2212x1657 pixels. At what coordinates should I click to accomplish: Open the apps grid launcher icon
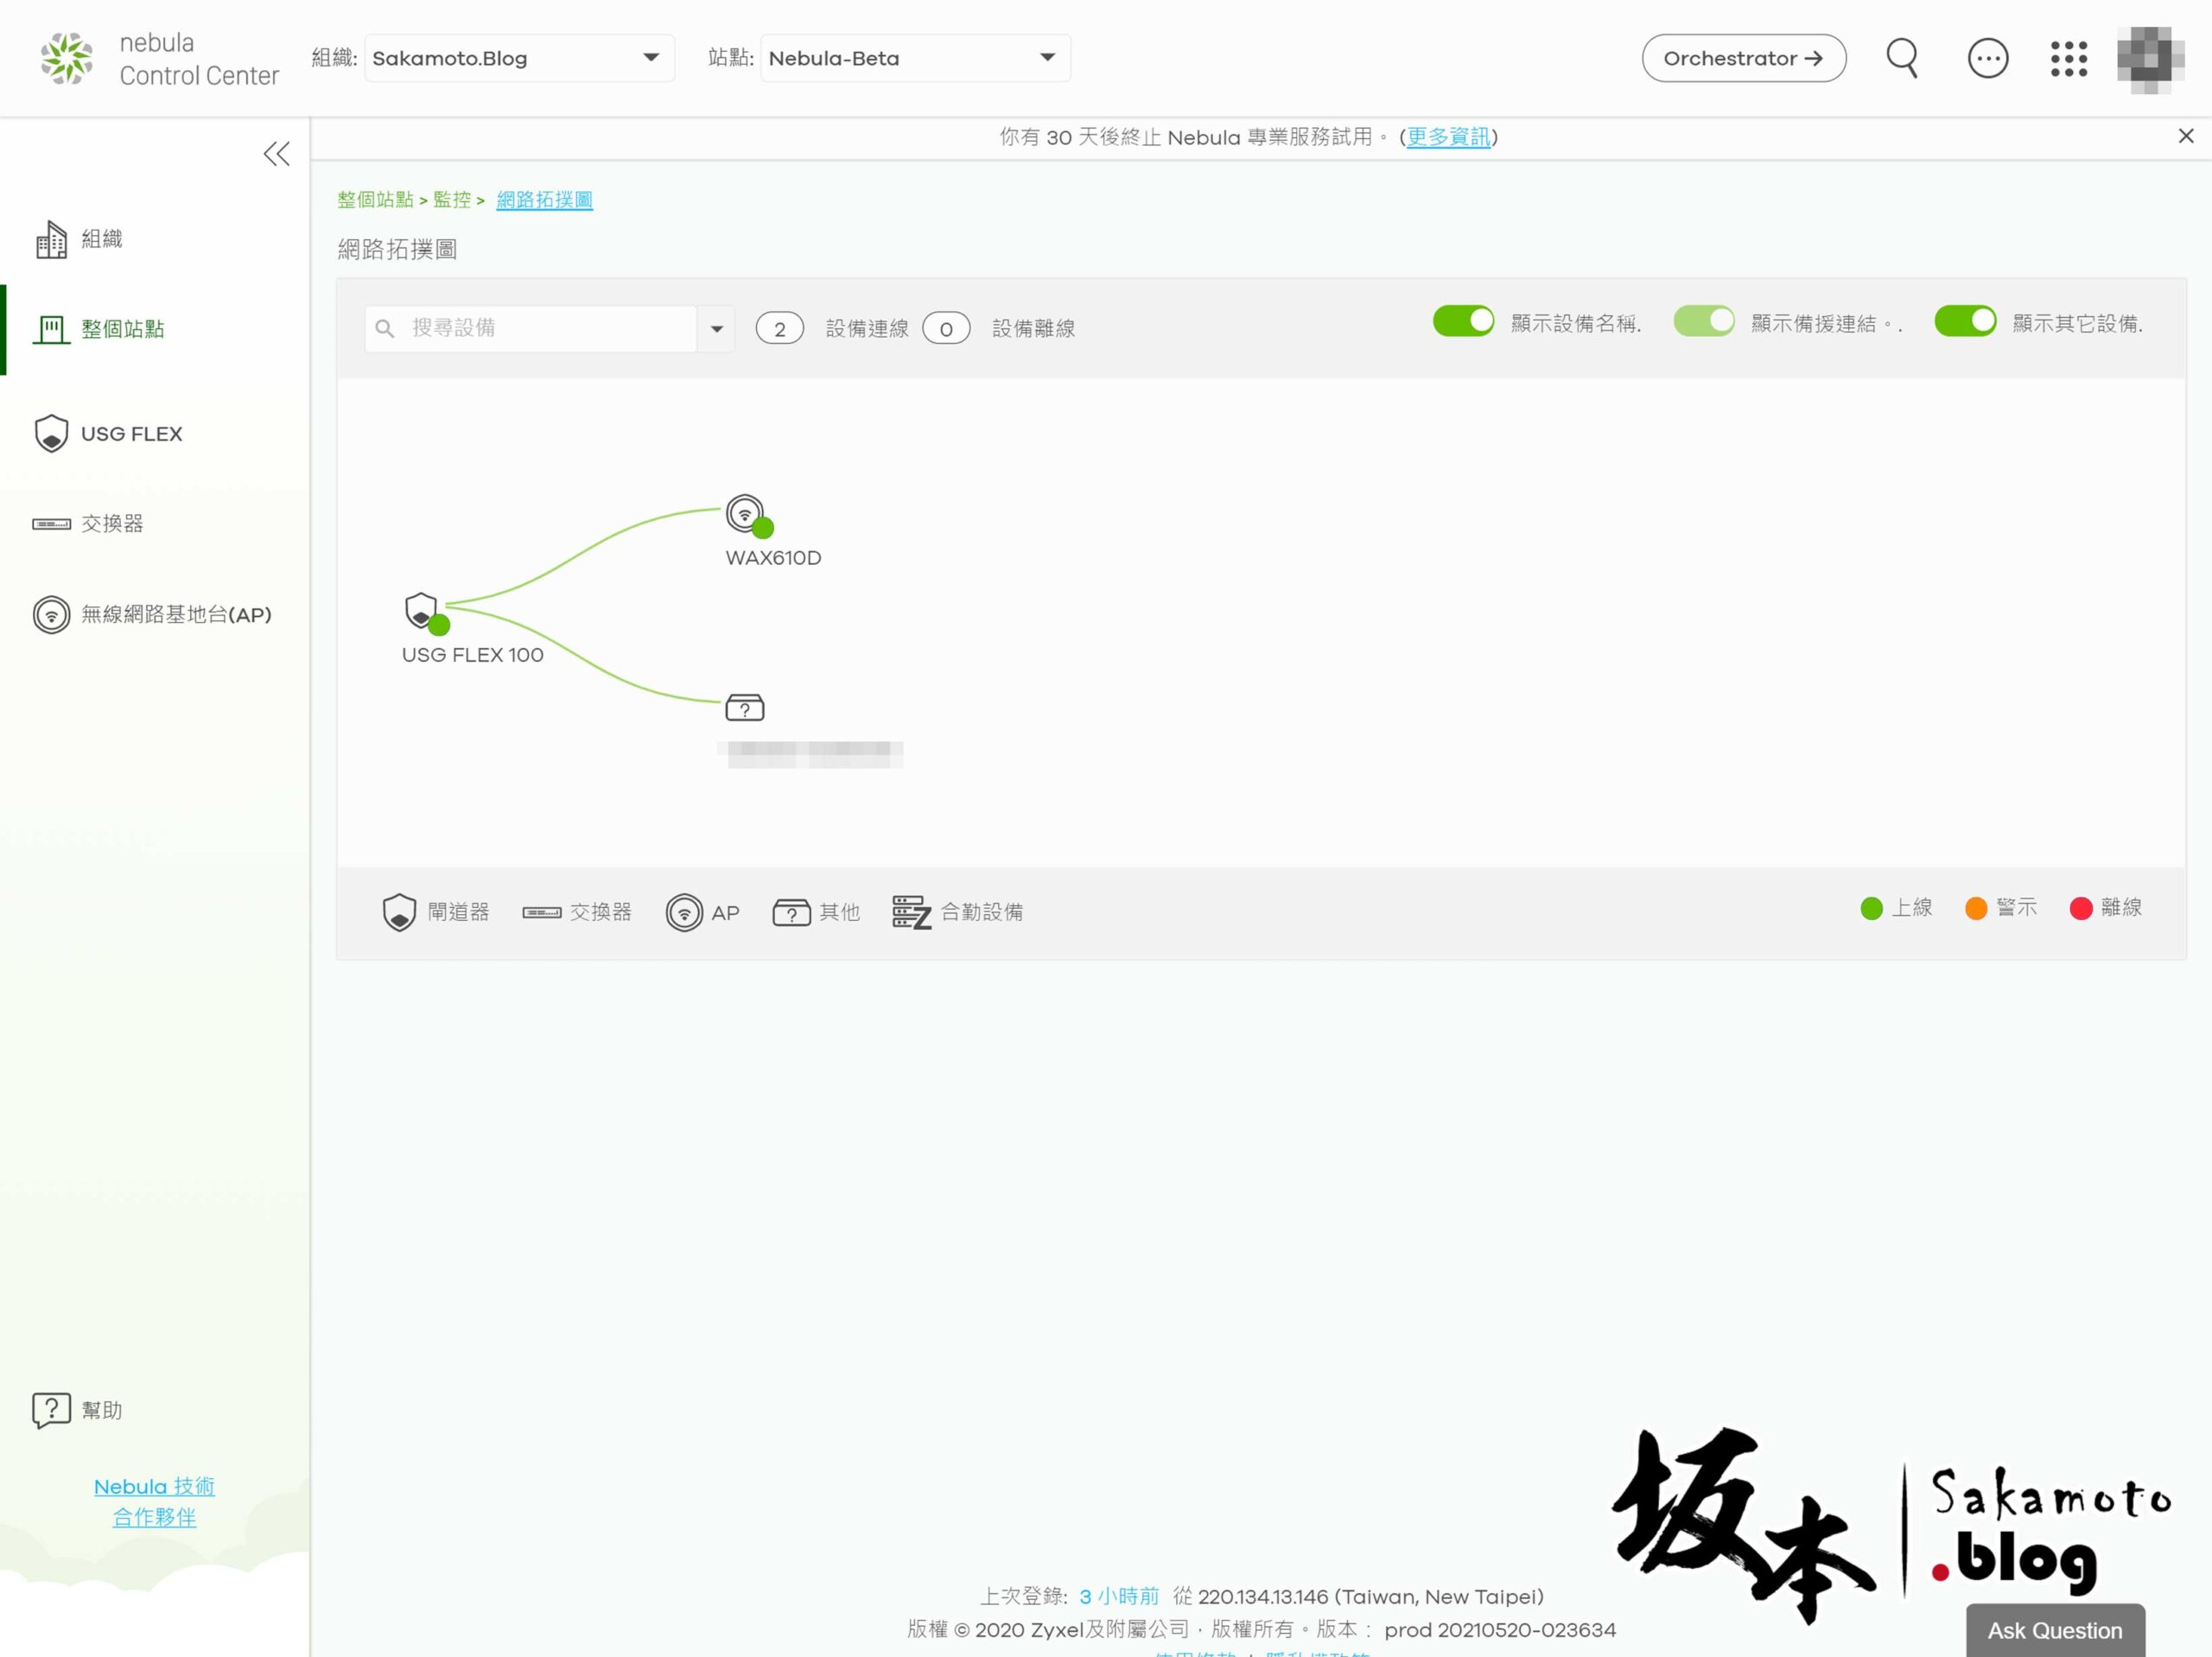[x=2068, y=58]
